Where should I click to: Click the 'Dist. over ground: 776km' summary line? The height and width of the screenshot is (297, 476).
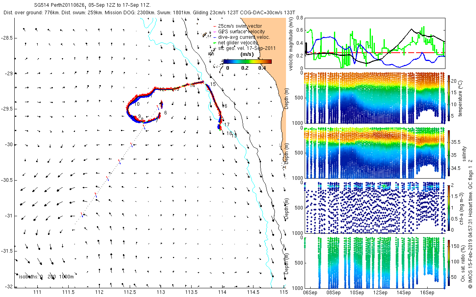coord(150,13)
